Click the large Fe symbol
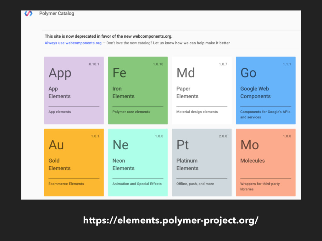 point(119,73)
